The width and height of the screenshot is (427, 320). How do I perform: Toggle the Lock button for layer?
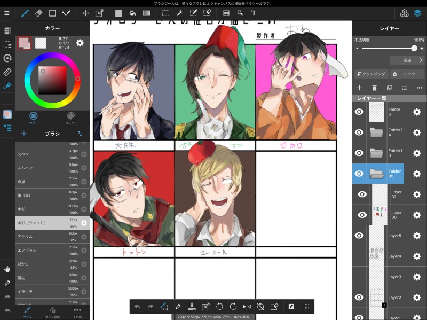407,74
